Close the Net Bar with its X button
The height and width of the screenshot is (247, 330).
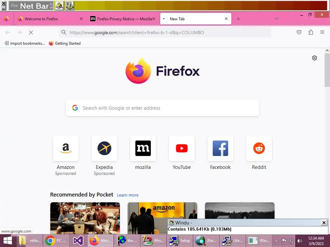click(x=4, y=3)
